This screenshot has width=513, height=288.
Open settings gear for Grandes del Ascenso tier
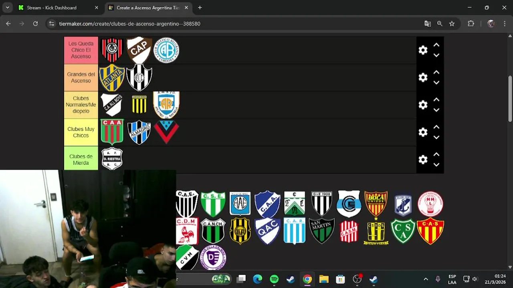pyautogui.click(x=423, y=78)
